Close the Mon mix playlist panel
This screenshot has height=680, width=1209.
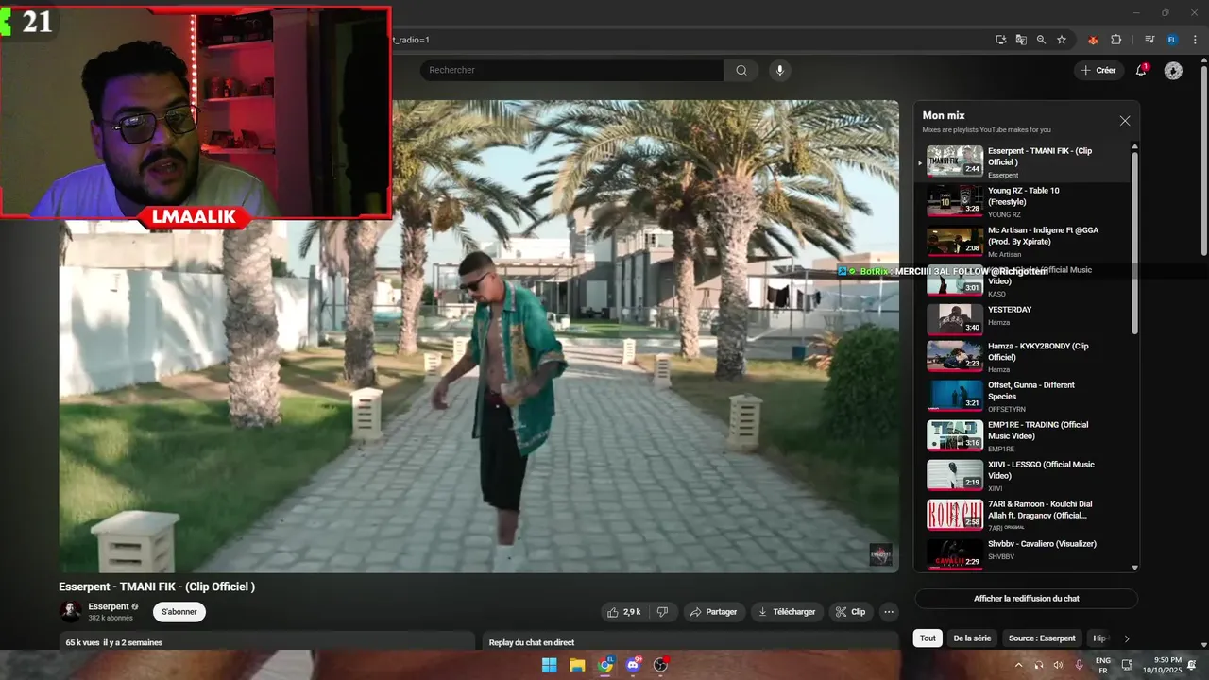point(1124,121)
